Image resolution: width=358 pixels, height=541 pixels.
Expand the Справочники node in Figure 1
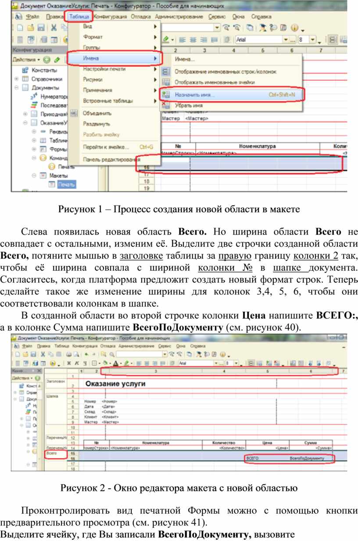17,79
